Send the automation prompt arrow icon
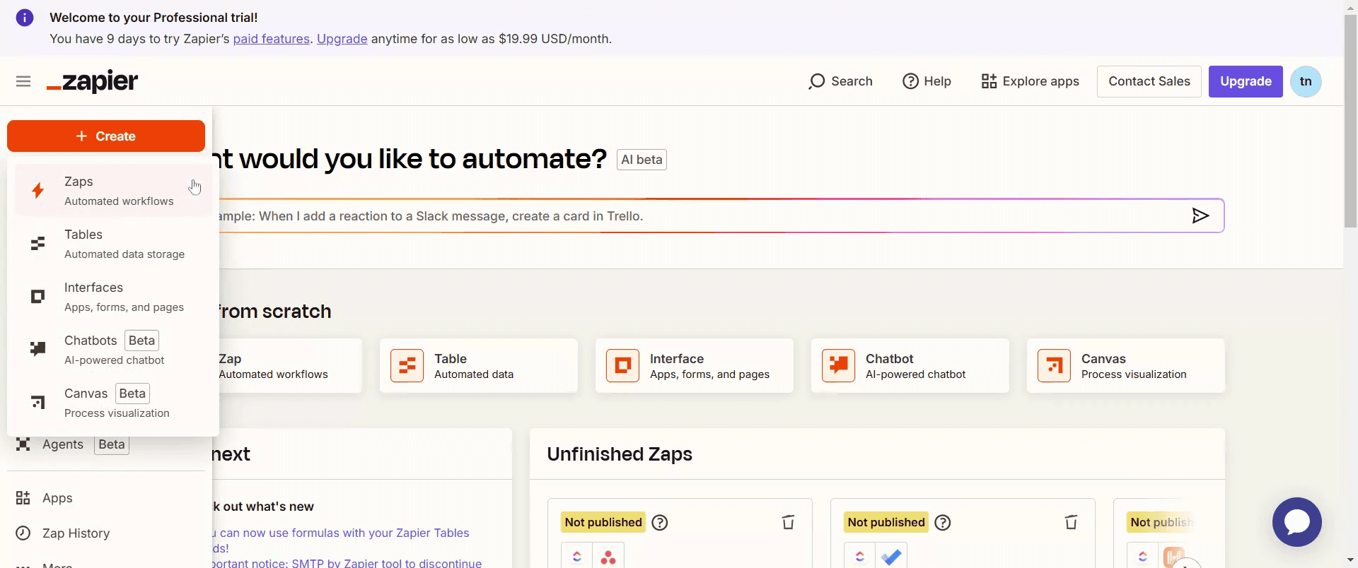Screen dimensions: 1358x568 pyautogui.click(x=1200, y=215)
